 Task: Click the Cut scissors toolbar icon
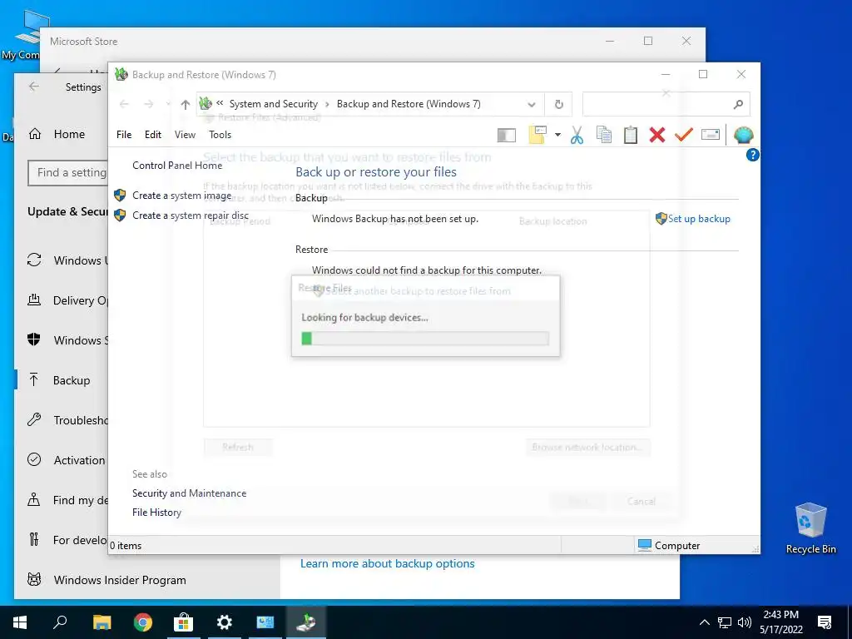[577, 135]
